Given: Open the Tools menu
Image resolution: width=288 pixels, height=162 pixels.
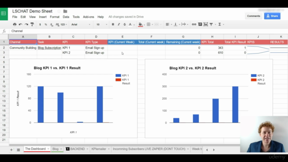Looking at the screenshot, I should click(x=76, y=17).
